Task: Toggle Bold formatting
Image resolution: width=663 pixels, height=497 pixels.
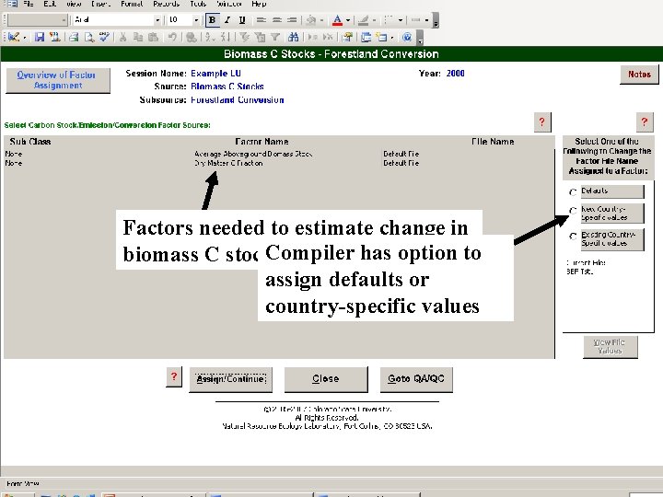Action: [213, 20]
